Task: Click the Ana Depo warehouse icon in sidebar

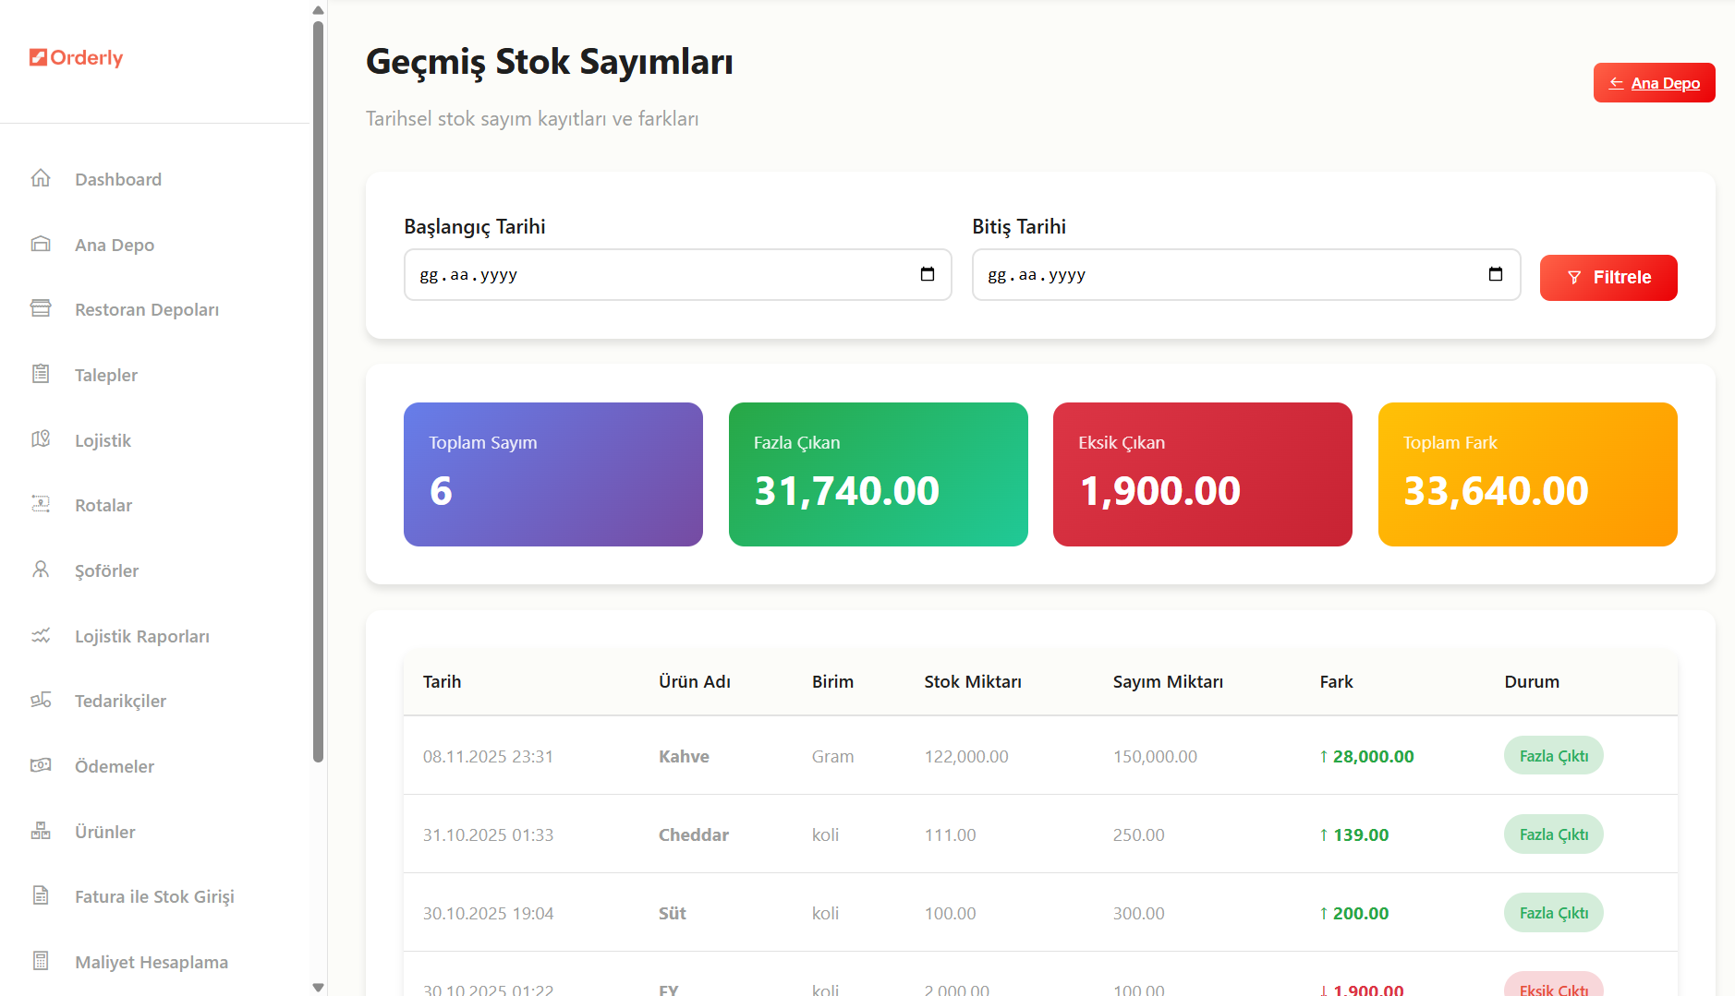Action: 41,244
